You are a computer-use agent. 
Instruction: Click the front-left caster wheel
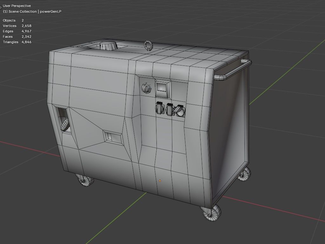(x=84, y=180)
